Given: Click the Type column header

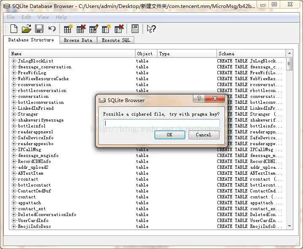Looking at the screenshot, I should 187,54.
